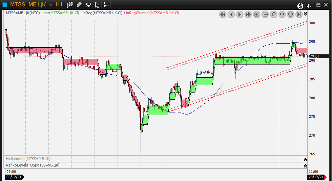
Task: Expand the HeikenAshi indicator panel
Action: (305, 159)
